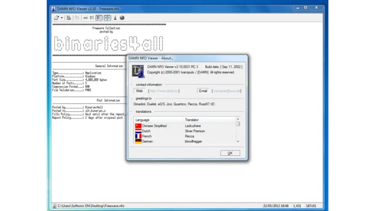This screenshot has height=211, width=376.
Task: Click the 'Freeware Collection' heading in NFO
Action: tap(106, 28)
